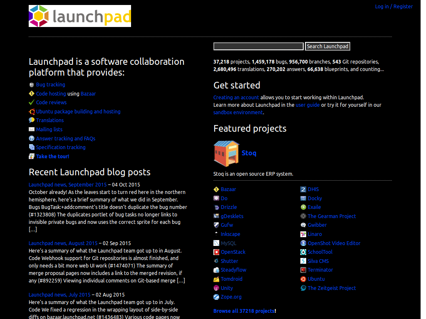Screen dimensions: 426x319
Task: Open the Translations link
Action: point(50,120)
